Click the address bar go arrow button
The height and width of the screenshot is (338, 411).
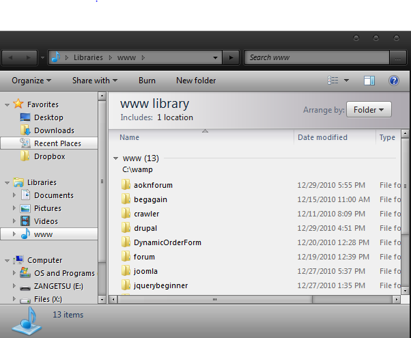coord(231,57)
